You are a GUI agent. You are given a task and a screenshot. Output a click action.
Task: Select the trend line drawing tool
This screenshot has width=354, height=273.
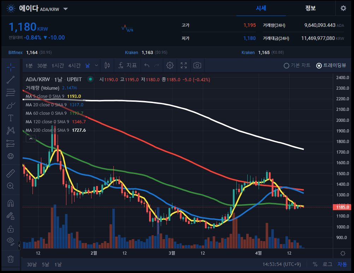tap(11, 80)
